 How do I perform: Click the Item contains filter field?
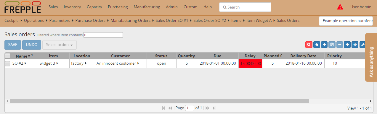pos(103,35)
